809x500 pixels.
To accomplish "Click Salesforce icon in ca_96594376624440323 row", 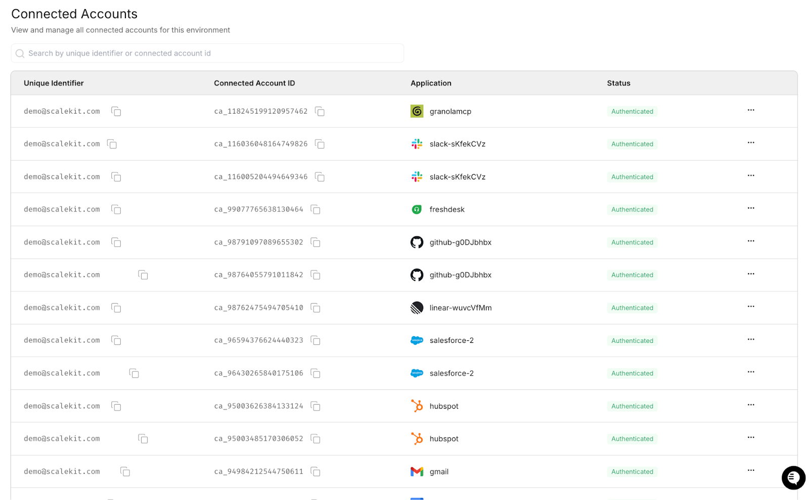I will 417,340.
